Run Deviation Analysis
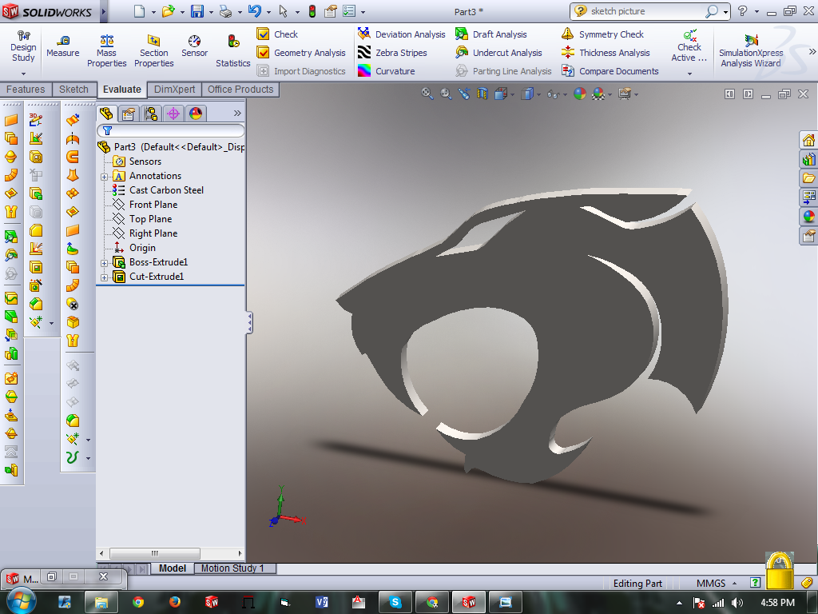The height and width of the screenshot is (614, 818). [401, 34]
